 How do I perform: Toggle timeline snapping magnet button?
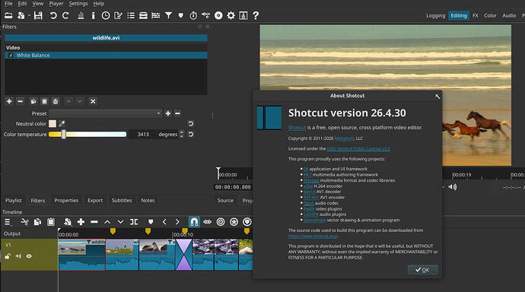tap(194, 222)
